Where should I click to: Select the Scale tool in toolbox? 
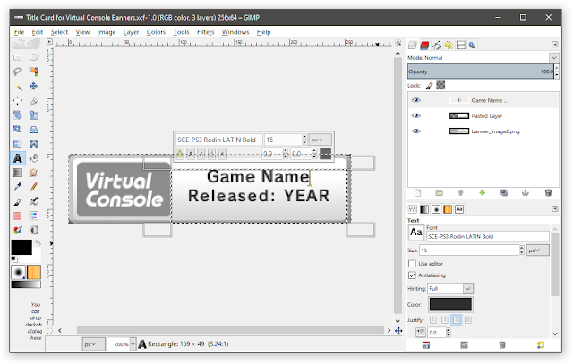(x=34, y=115)
